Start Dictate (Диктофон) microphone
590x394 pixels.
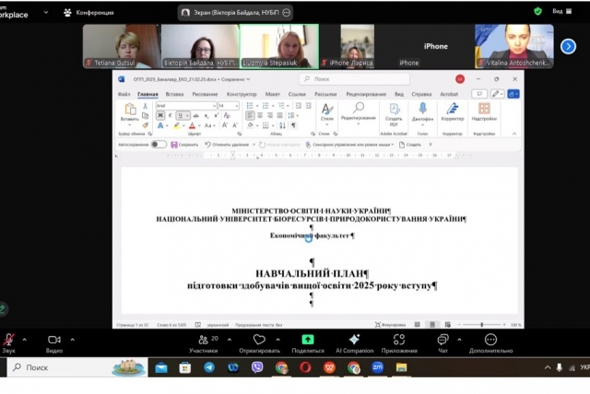[x=422, y=112]
